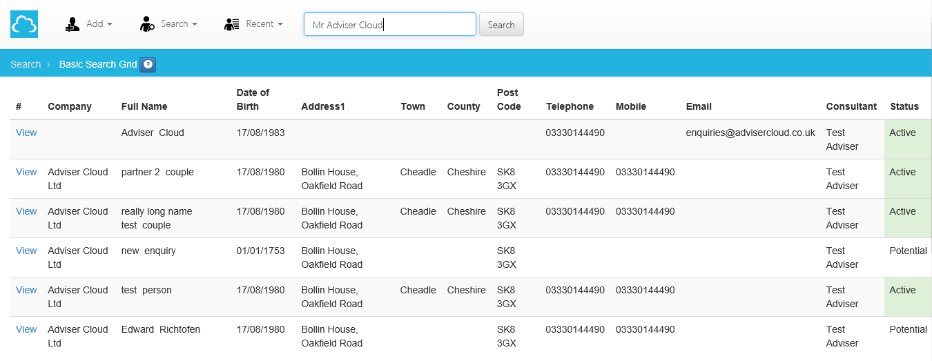Open the Recent dropdown menu
The height and width of the screenshot is (361, 932).
click(x=264, y=24)
